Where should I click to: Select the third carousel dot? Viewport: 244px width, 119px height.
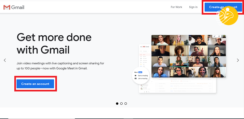point(126,103)
